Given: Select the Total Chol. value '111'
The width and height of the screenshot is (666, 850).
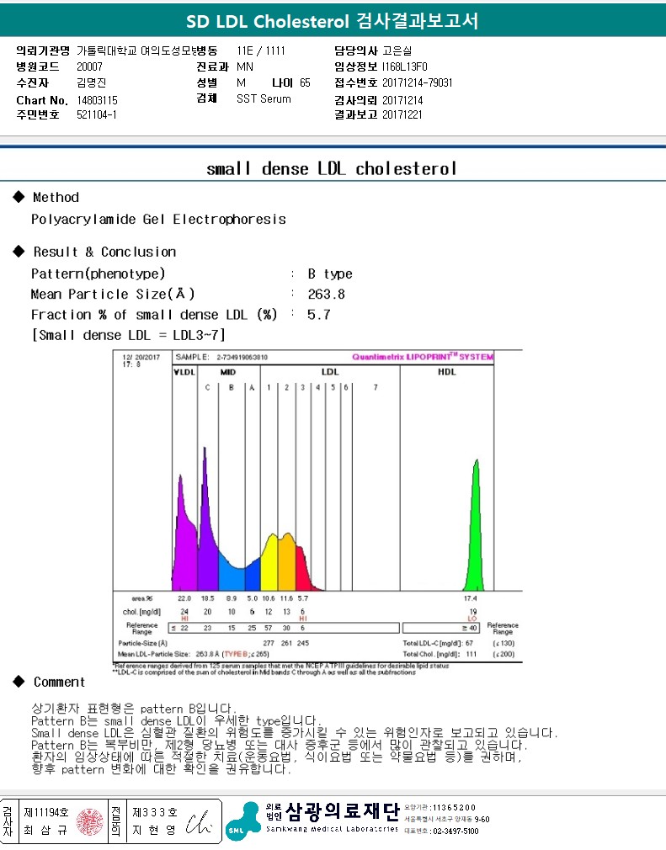Looking at the screenshot, I should 472,654.
